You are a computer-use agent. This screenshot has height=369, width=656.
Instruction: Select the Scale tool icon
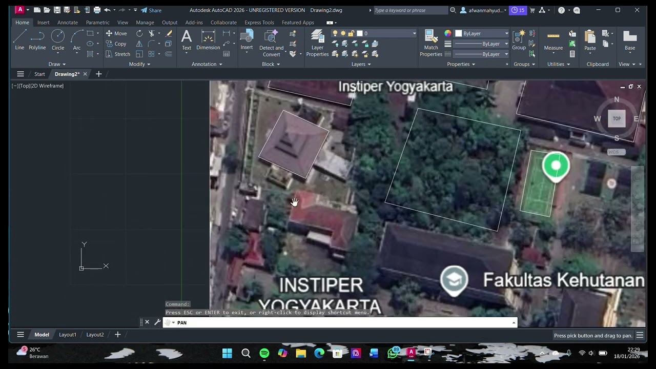(139, 54)
